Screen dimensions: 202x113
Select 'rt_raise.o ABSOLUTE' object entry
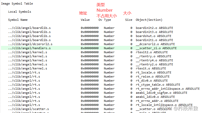pyautogui.click(x=153, y=77)
